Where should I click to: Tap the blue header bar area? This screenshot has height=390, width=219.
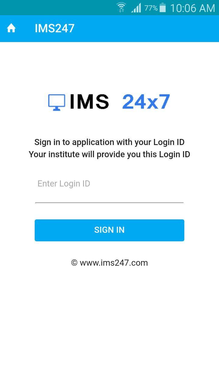(146, 29)
